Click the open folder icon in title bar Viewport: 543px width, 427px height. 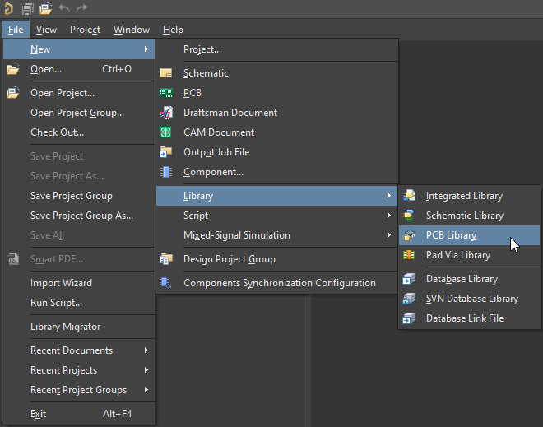45,8
